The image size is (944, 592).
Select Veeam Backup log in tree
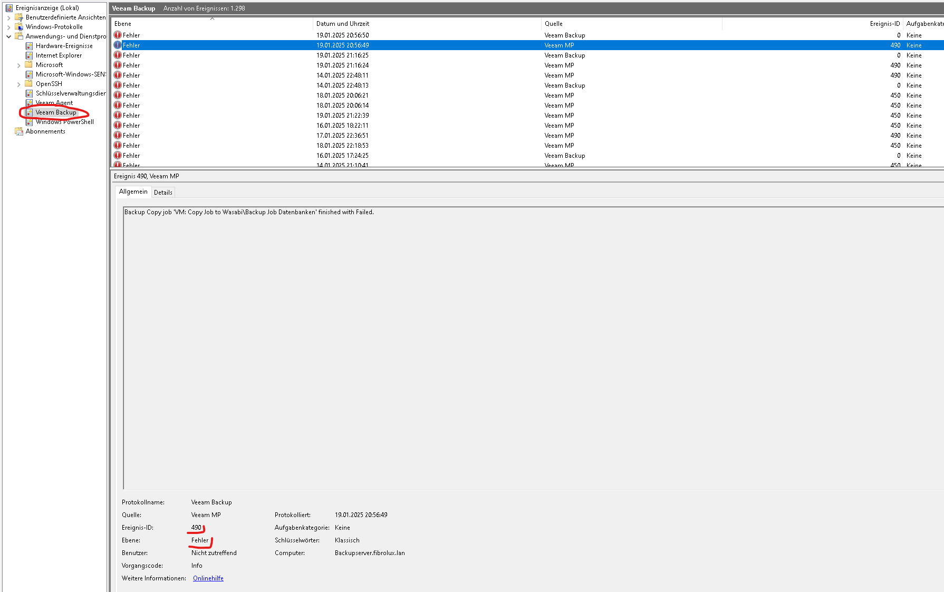(x=56, y=112)
